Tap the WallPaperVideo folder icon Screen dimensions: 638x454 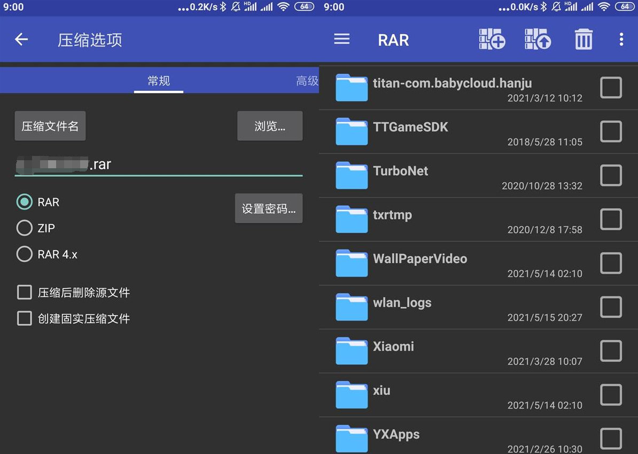[352, 263]
